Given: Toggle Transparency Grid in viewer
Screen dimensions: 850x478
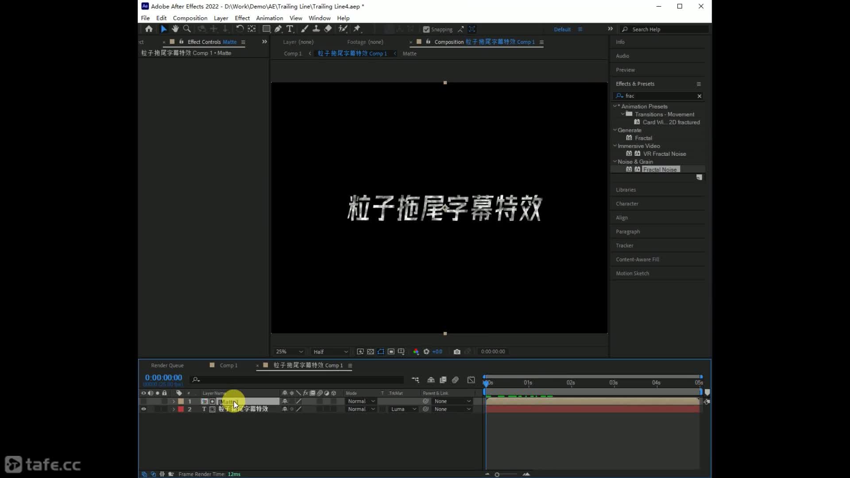Looking at the screenshot, I should click(371, 351).
